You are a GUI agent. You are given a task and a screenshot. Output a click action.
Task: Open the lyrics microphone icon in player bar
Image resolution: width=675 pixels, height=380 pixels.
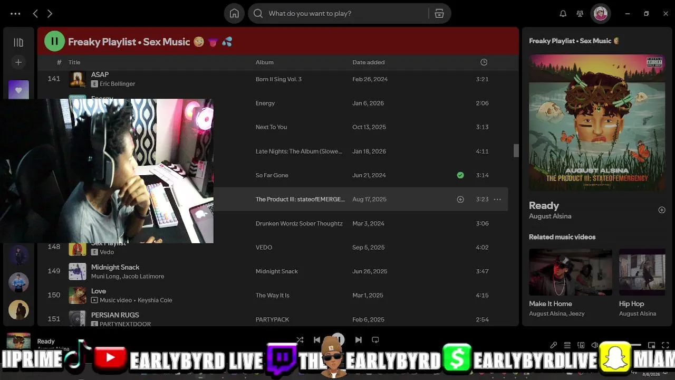tap(554, 345)
